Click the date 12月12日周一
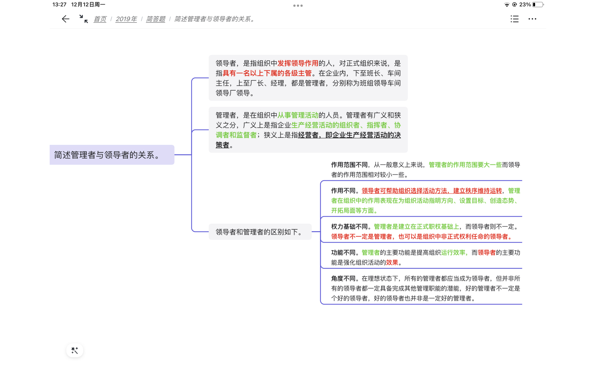The height and width of the screenshot is (373, 596). [x=88, y=5]
